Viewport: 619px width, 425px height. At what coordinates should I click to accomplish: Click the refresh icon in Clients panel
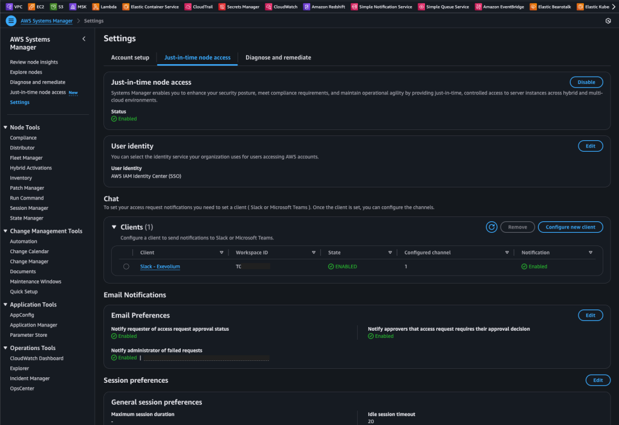[491, 227]
